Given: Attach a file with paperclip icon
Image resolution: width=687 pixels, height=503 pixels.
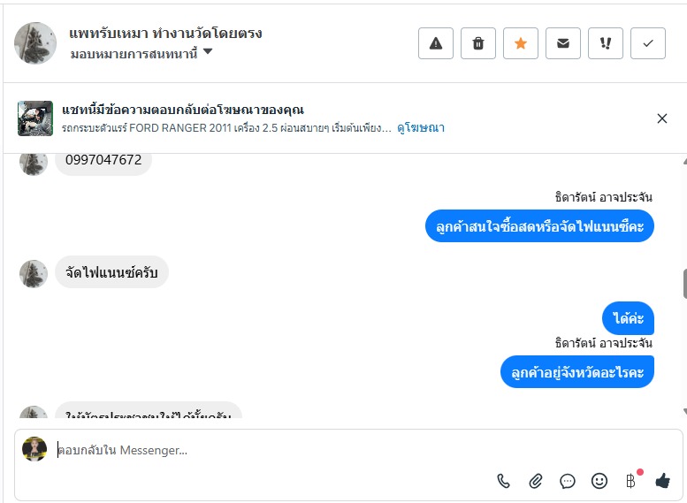Looking at the screenshot, I should [536, 481].
